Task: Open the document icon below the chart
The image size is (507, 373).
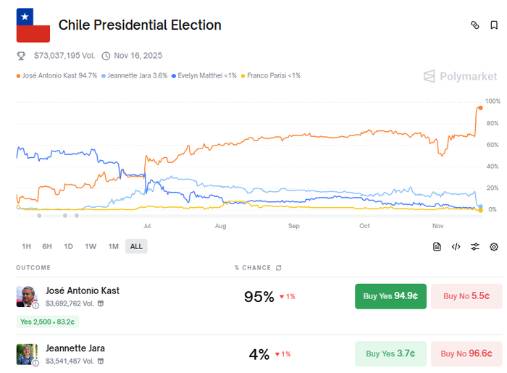Action: (437, 246)
